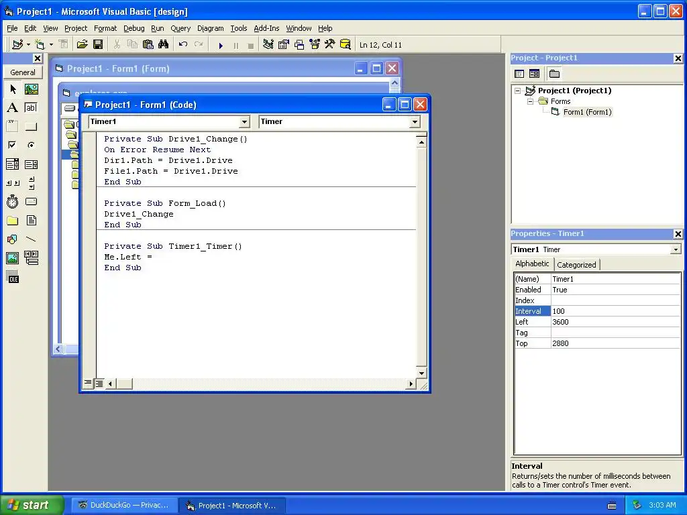This screenshot has width=687, height=515.
Task: Switch to DuckDuckGo taskbar window
Action: click(124, 505)
